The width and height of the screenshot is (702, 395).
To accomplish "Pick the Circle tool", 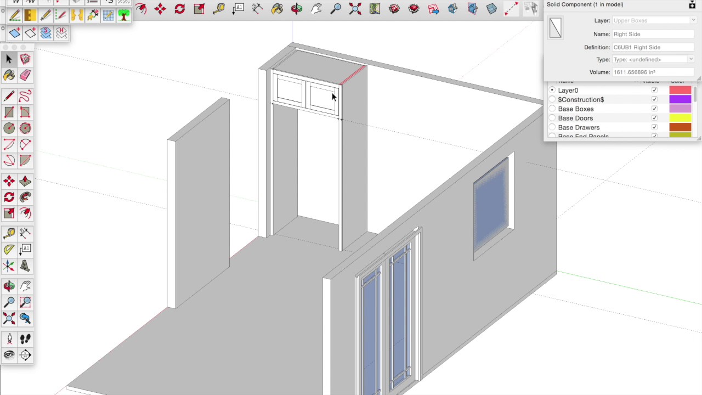I will 9,128.
